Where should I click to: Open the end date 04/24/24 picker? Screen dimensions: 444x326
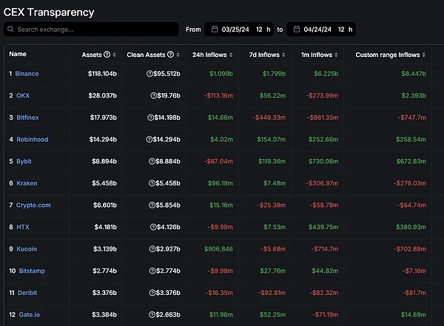(x=316, y=30)
